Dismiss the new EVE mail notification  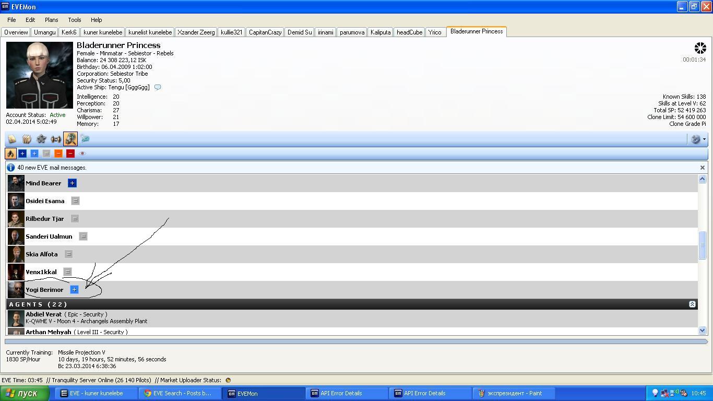(x=702, y=168)
